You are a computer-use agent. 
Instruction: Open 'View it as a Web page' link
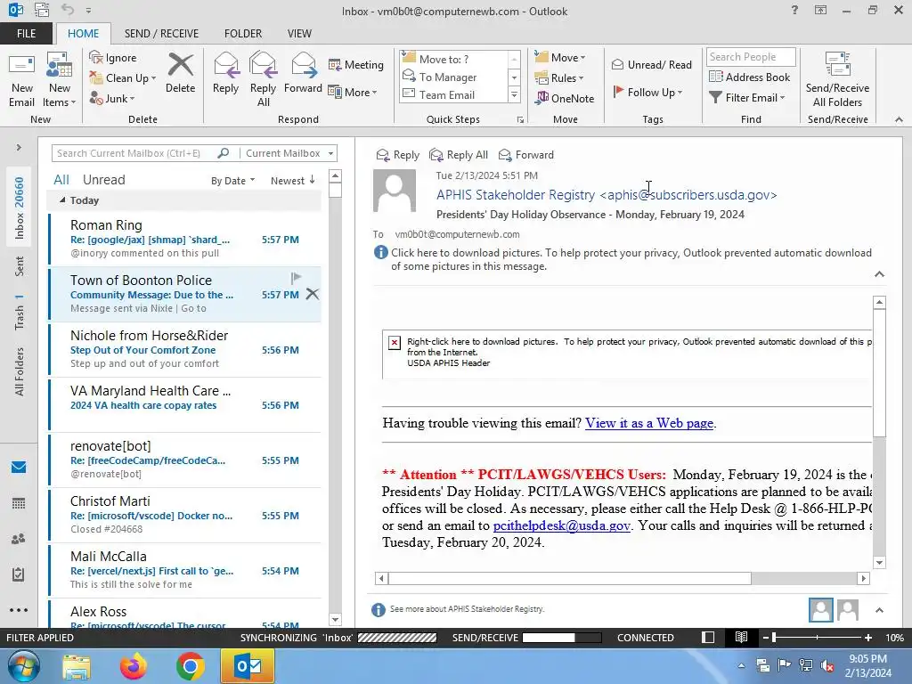(x=649, y=423)
